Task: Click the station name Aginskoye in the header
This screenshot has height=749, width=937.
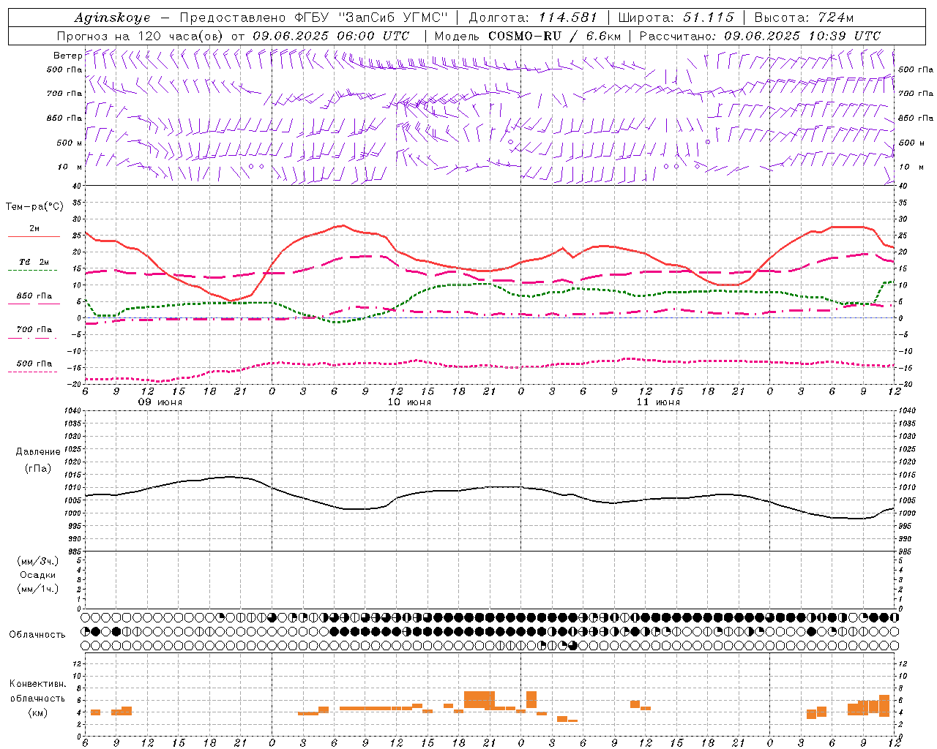Action: (113, 18)
